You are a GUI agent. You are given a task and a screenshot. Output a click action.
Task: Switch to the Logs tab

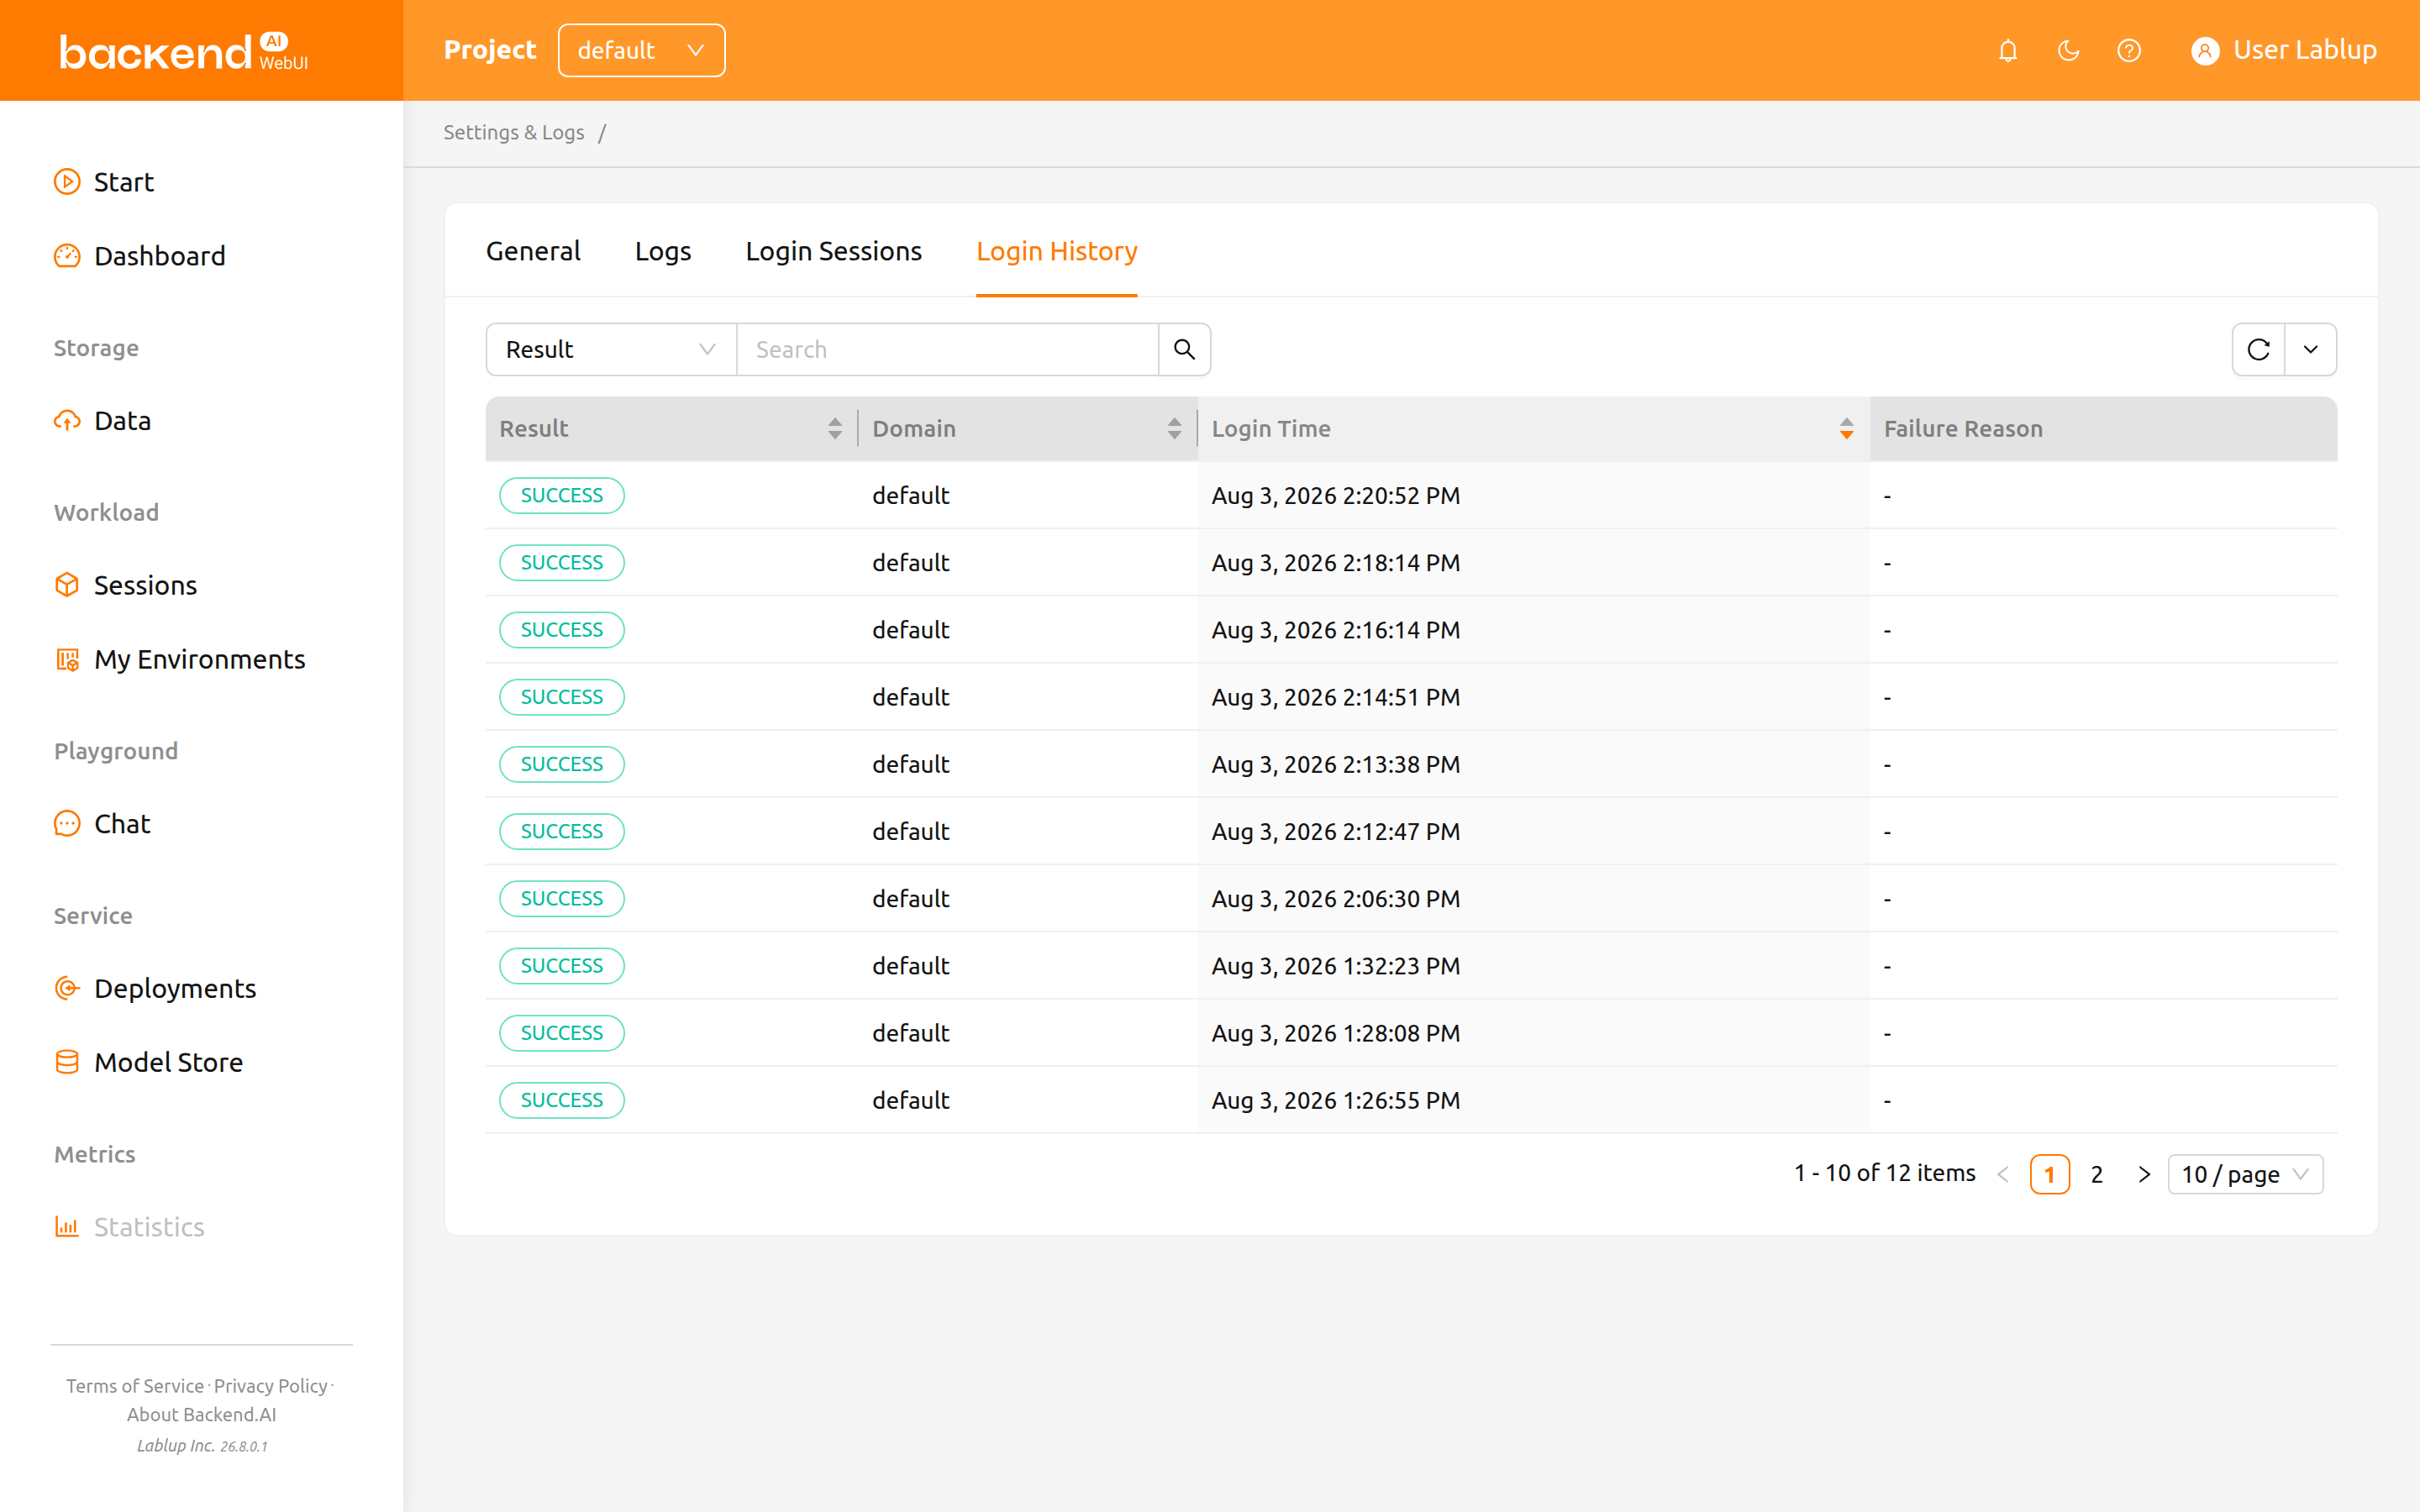click(663, 251)
